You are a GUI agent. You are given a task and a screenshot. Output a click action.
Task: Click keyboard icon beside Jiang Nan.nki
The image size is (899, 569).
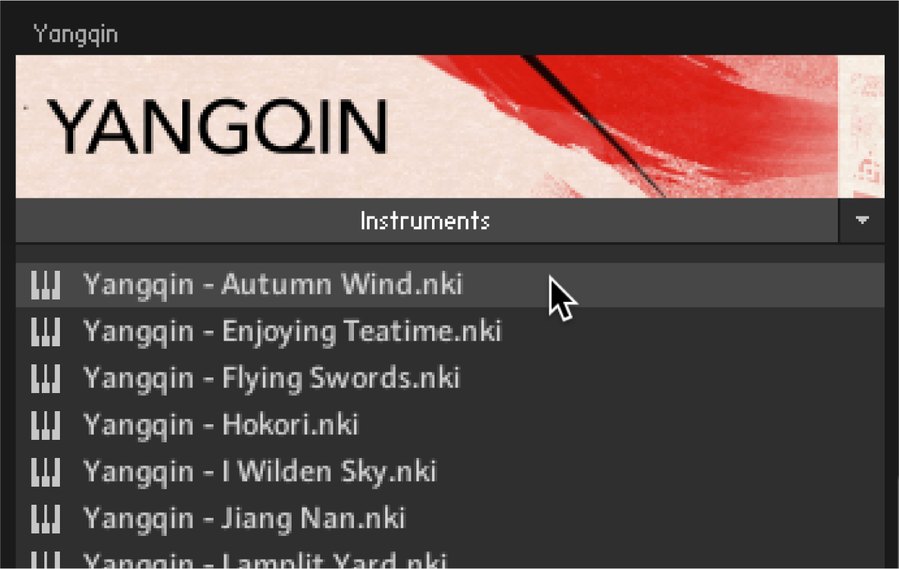[46, 519]
